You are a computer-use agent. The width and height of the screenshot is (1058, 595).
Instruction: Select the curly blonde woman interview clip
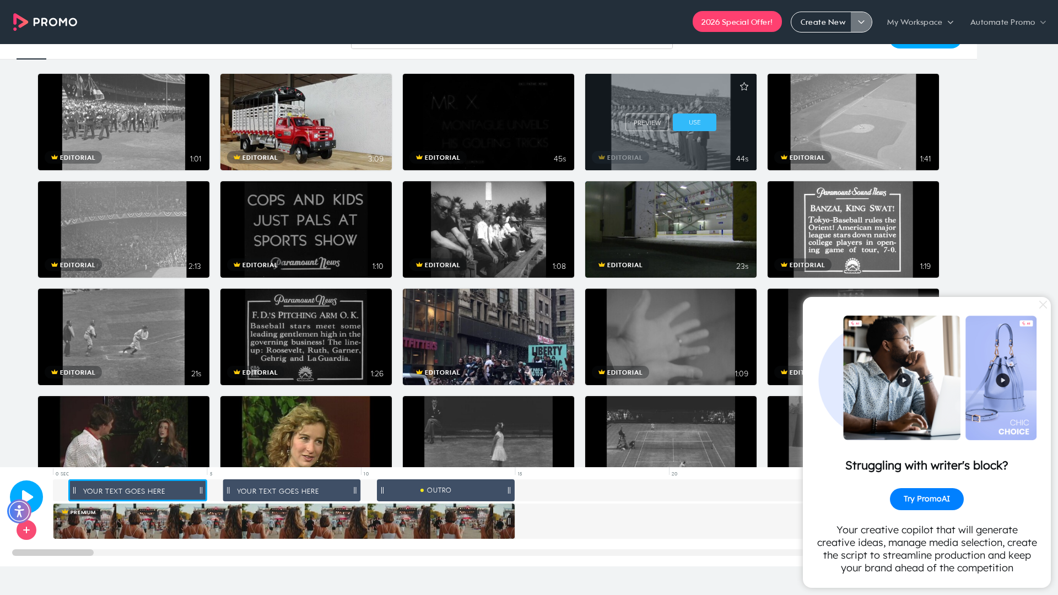coord(306,431)
